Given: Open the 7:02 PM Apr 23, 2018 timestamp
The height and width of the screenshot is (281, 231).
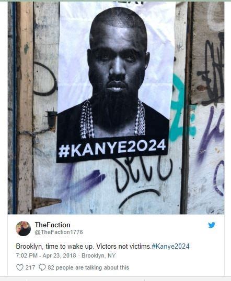Looking at the screenshot, I should point(46,255).
